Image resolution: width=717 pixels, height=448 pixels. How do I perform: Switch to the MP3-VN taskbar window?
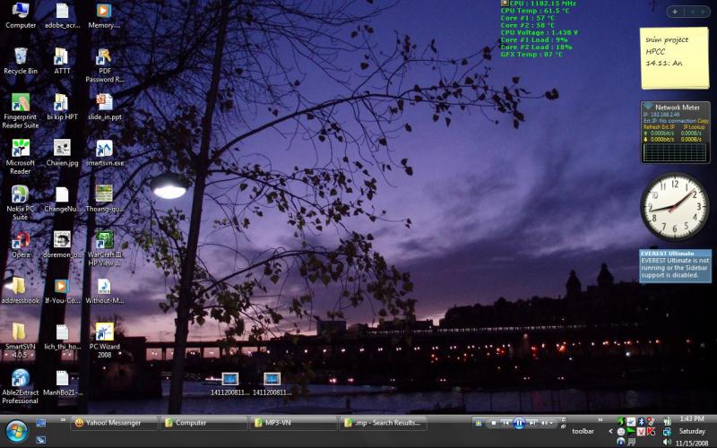[294, 423]
